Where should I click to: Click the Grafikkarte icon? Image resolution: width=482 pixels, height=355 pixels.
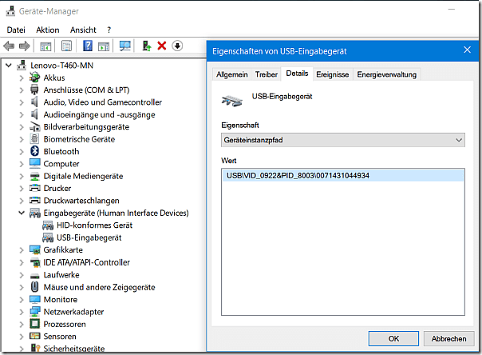[x=35, y=249]
